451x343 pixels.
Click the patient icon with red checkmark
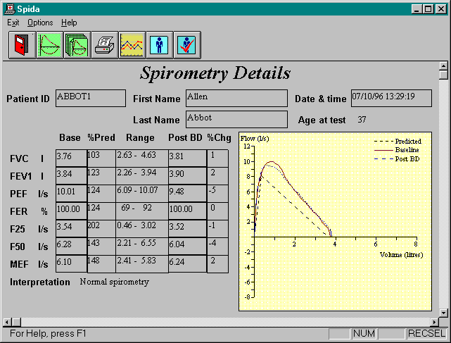pos(187,45)
